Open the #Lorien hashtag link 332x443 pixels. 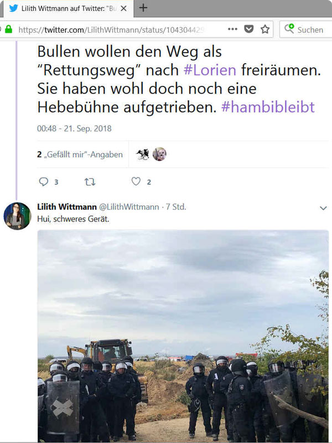210,70
